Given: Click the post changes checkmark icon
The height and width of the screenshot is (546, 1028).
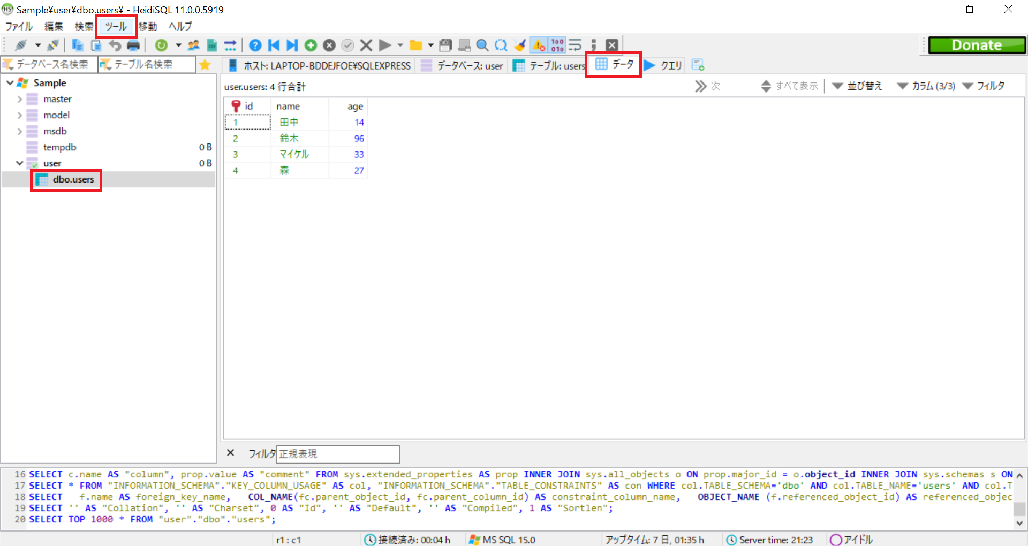Looking at the screenshot, I should point(347,45).
